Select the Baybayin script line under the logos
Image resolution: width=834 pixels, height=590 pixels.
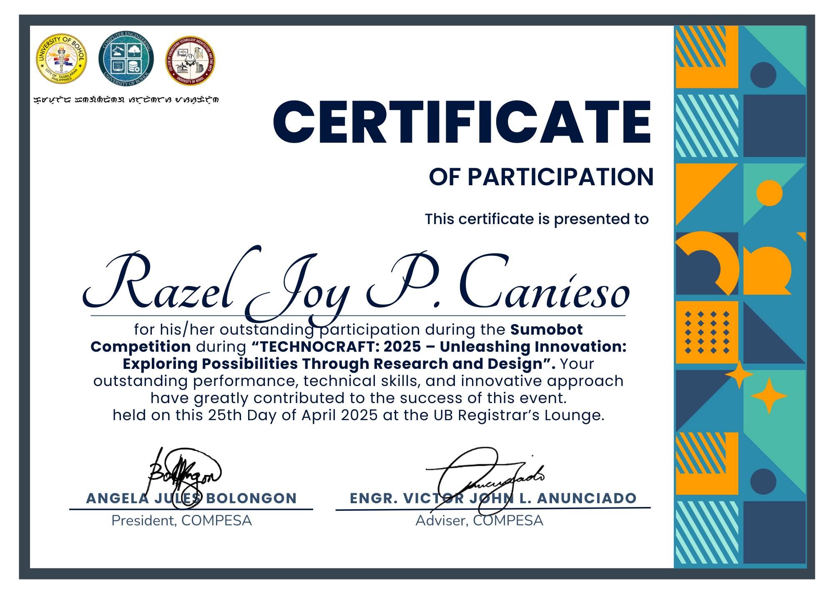click(x=126, y=100)
